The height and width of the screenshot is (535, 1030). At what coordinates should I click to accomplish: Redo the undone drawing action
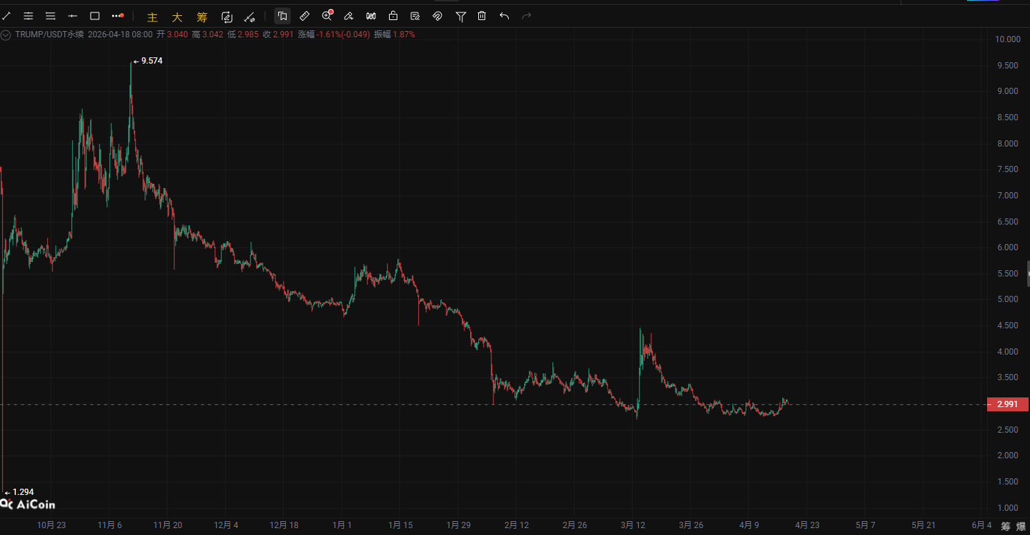(x=526, y=16)
